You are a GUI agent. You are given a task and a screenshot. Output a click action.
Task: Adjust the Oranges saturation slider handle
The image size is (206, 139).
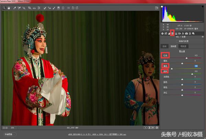182,63
